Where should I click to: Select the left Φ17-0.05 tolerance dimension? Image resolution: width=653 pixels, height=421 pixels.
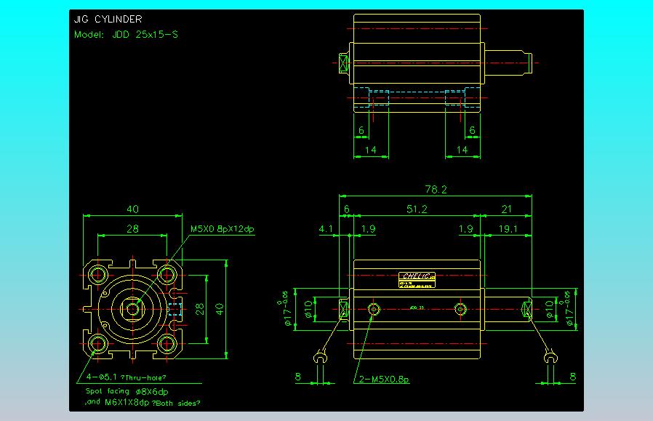(283, 308)
